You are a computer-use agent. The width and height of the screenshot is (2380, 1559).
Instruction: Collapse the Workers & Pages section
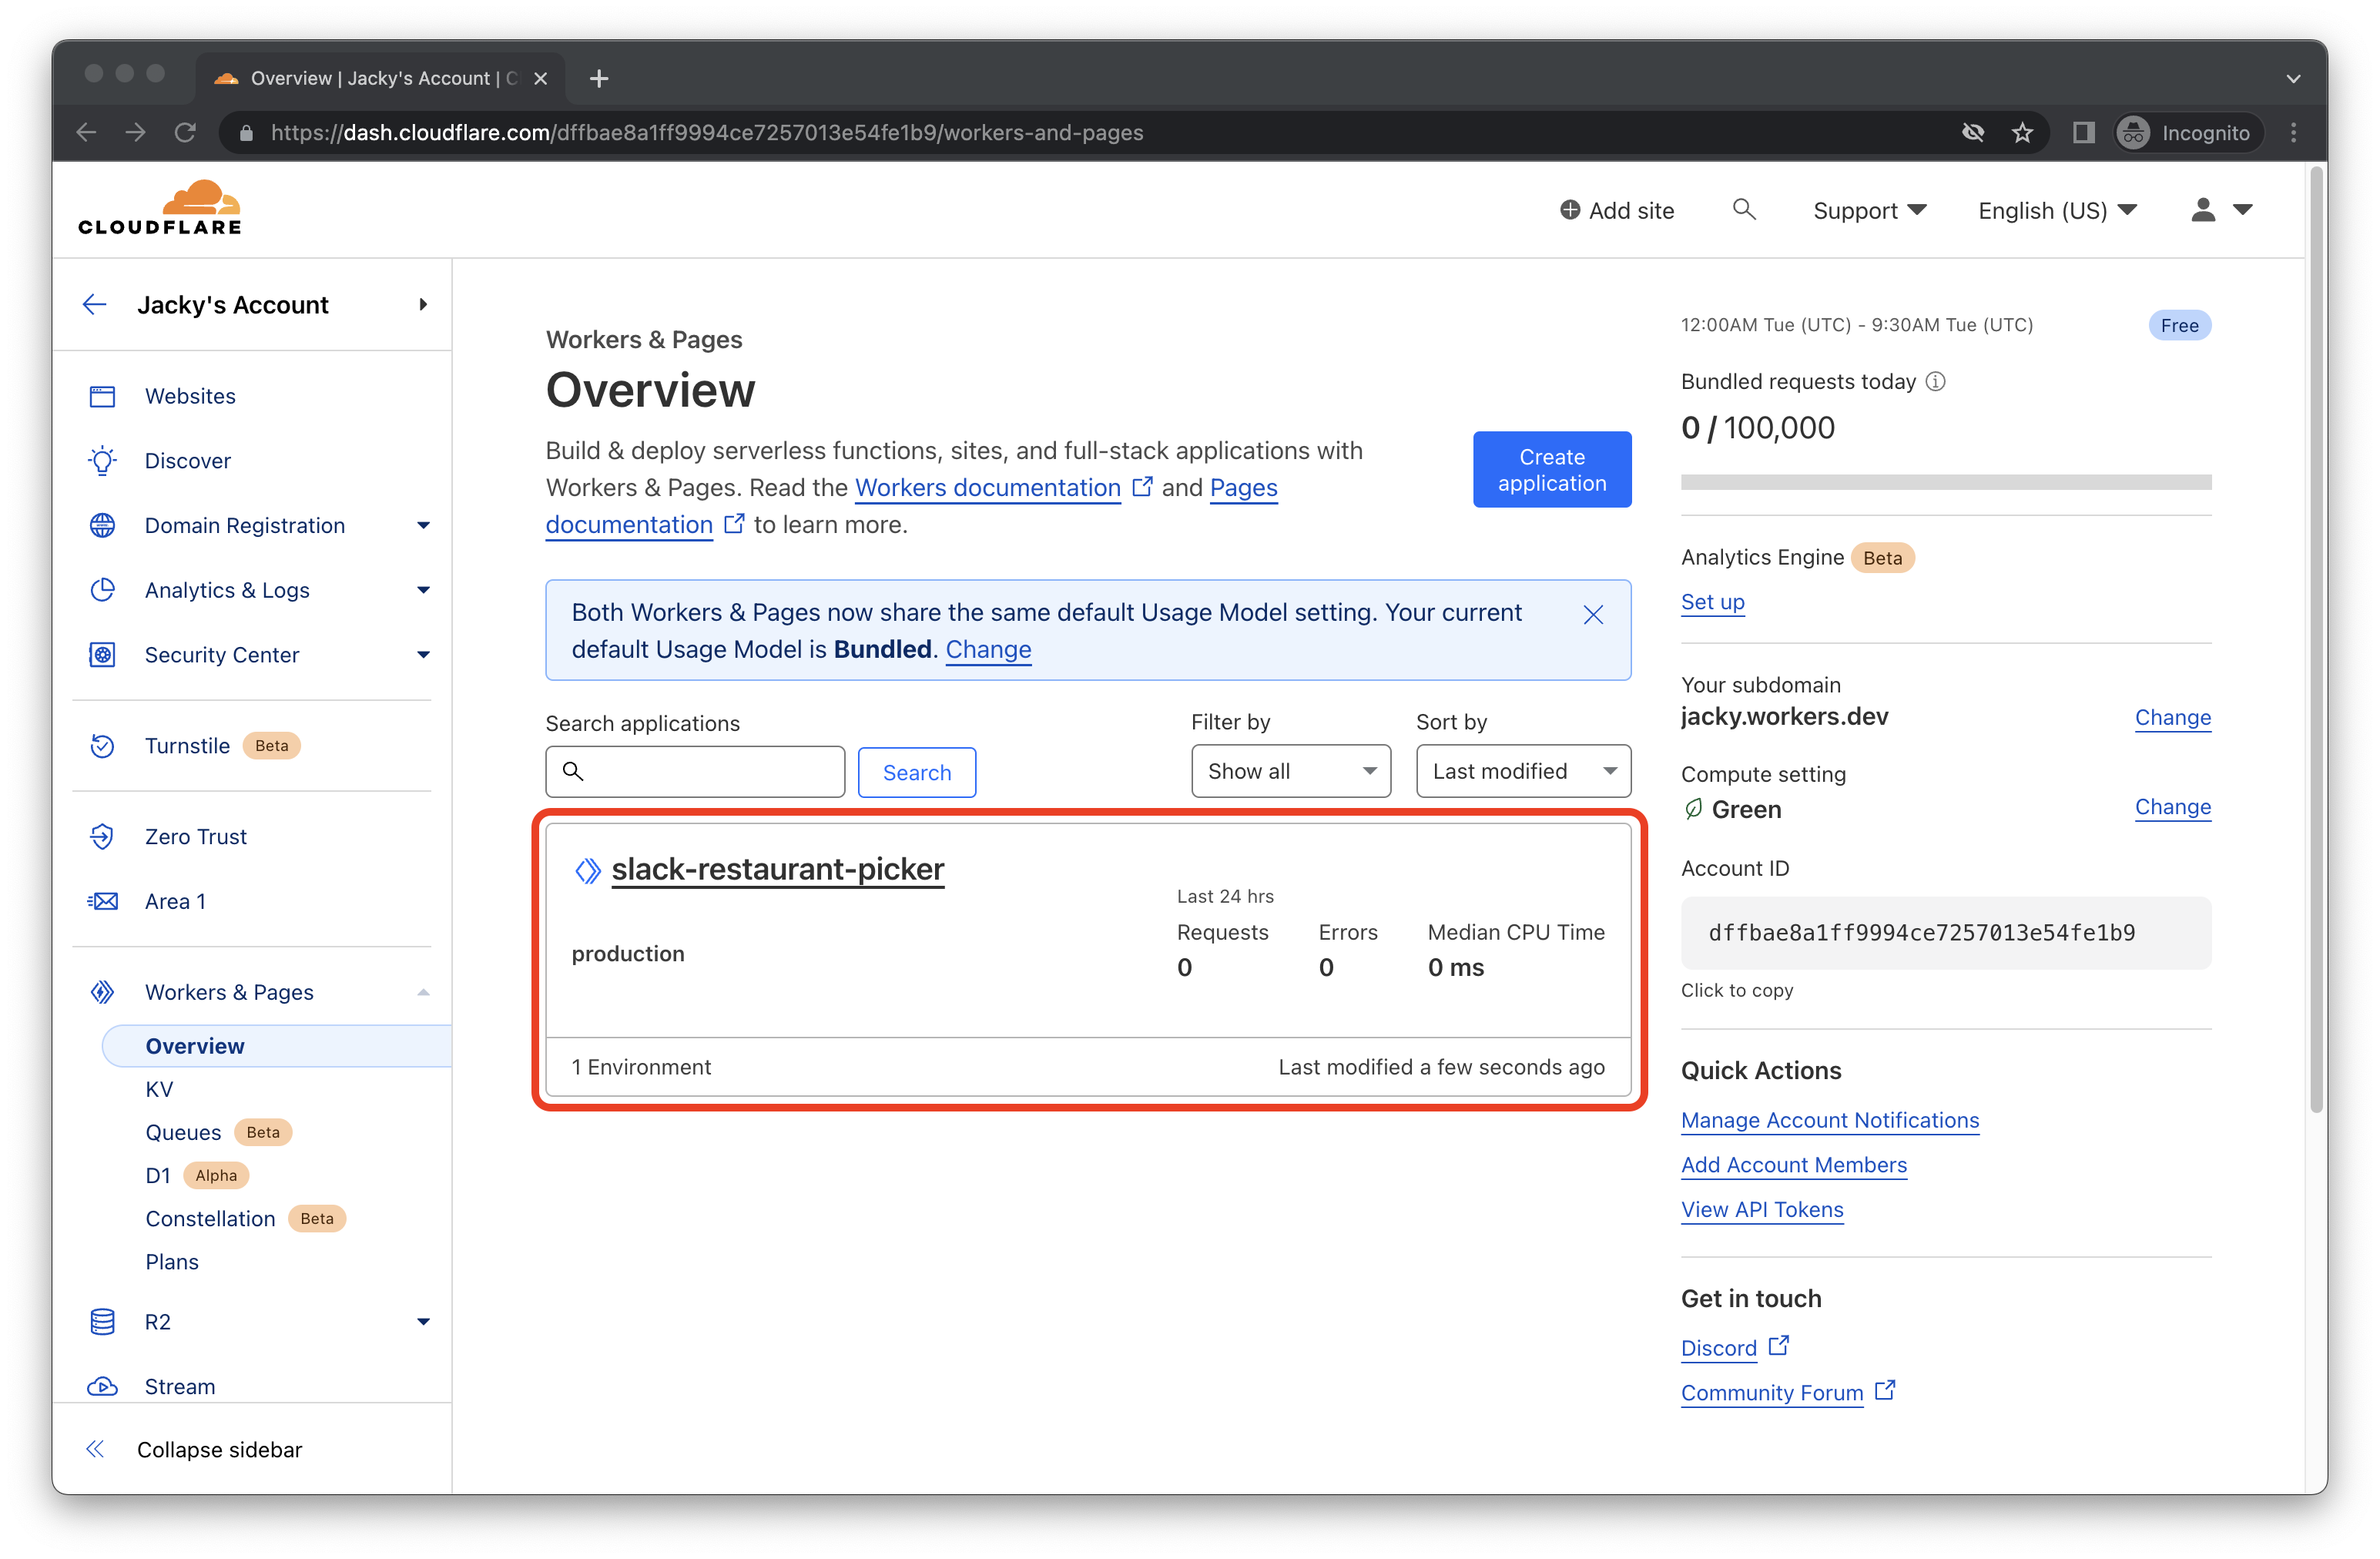coord(423,992)
